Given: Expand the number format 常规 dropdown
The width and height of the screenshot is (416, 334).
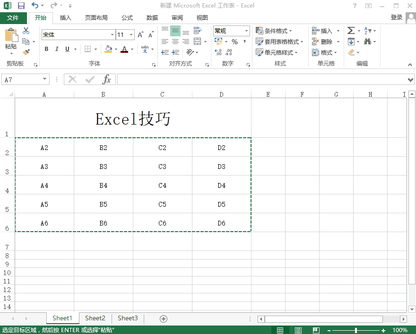Looking at the screenshot, I should coord(246,31).
